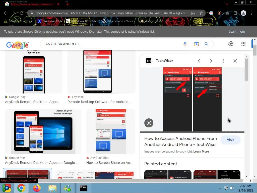Image resolution: width=257 pixels, height=193 pixels.
Task: Open the taskbar clock and date
Action: pos(245,188)
